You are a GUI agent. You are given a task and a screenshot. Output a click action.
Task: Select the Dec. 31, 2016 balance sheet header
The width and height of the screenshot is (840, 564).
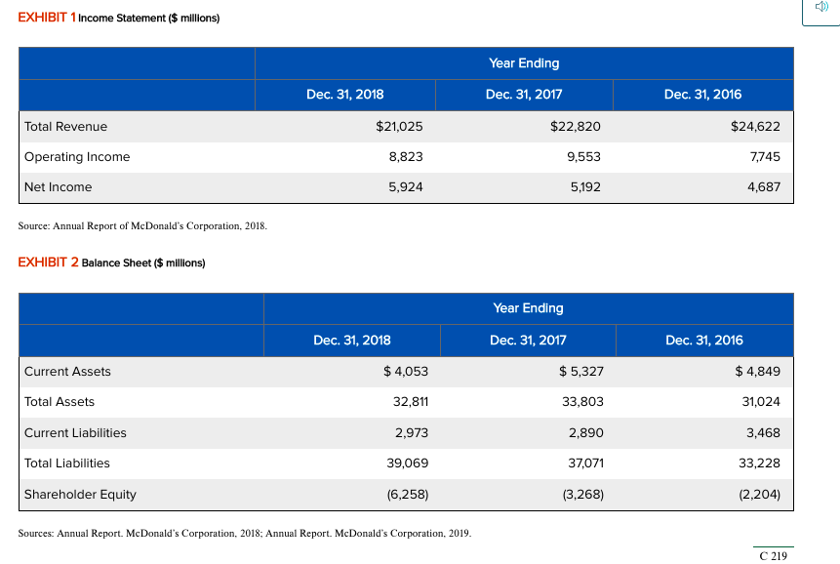pos(704,340)
